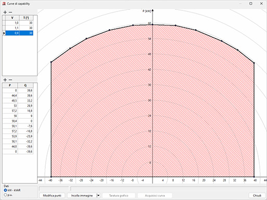Select Q cell -7,6
Image resolution: width=267 pixels, height=200 pixels.
click(26, 126)
